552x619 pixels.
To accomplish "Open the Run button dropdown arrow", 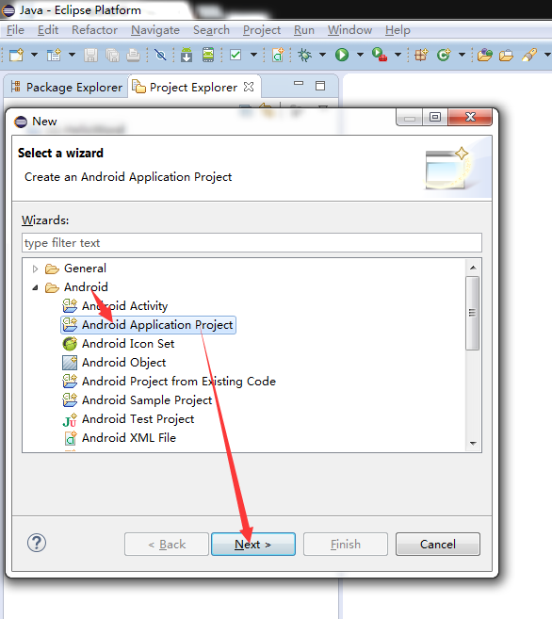I will pyautogui.click(x=360, y=55).
